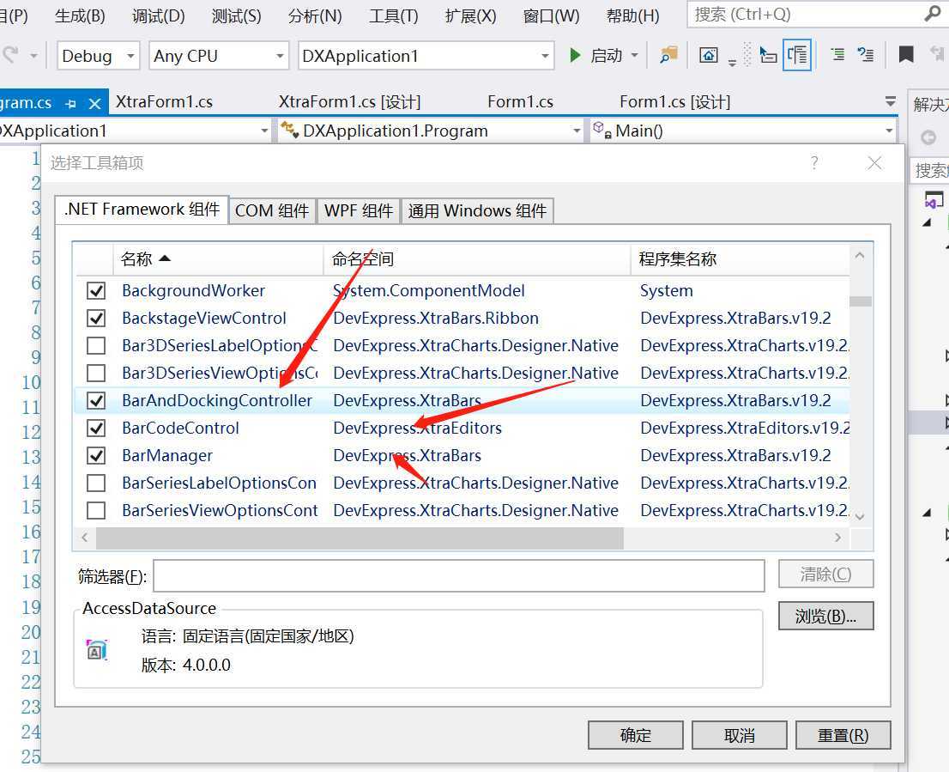Open the 调试(D) Debug menu
Image resolution: width=949 pixels, height=772 pixels.
[x=159, y=15]
